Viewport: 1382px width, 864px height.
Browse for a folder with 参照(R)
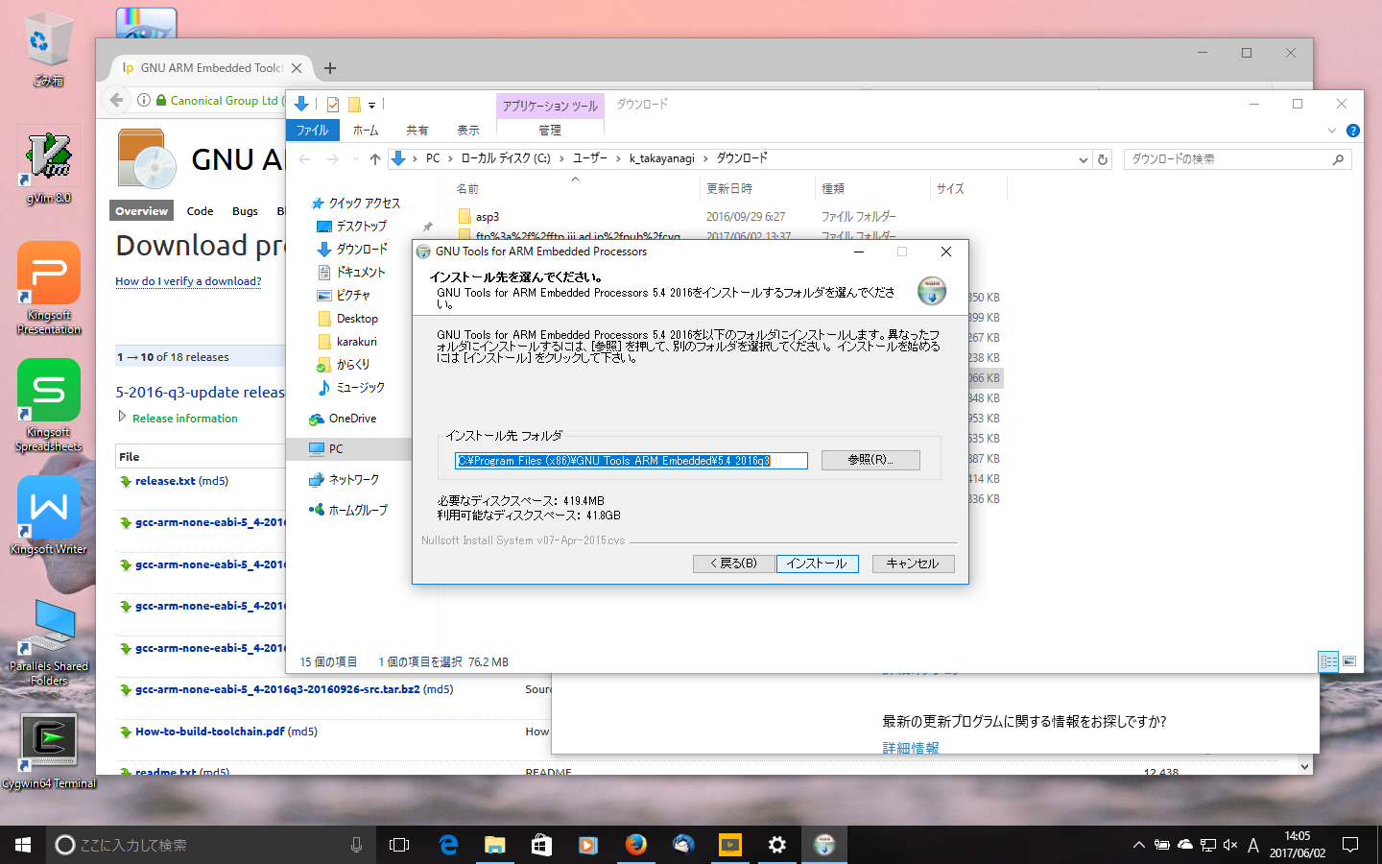coord(870,460)
